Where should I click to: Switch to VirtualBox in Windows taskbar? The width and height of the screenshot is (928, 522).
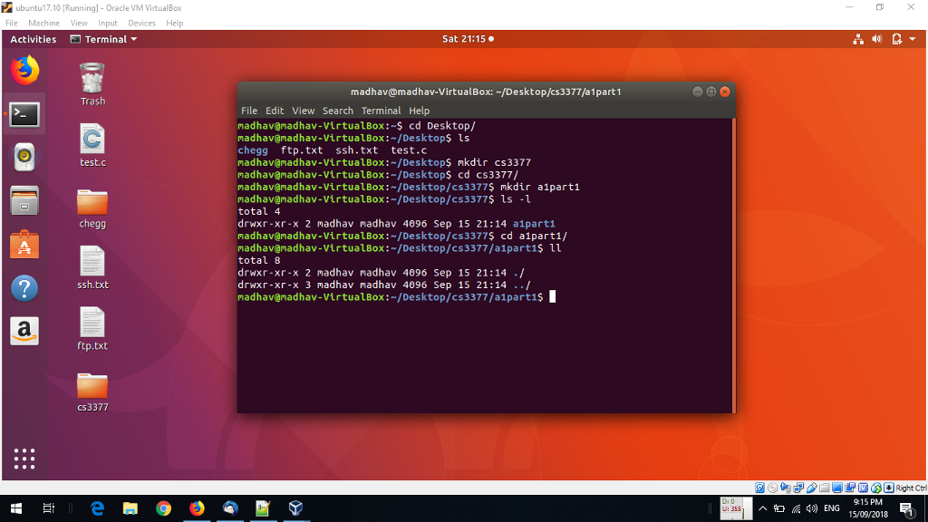(296, 508)
